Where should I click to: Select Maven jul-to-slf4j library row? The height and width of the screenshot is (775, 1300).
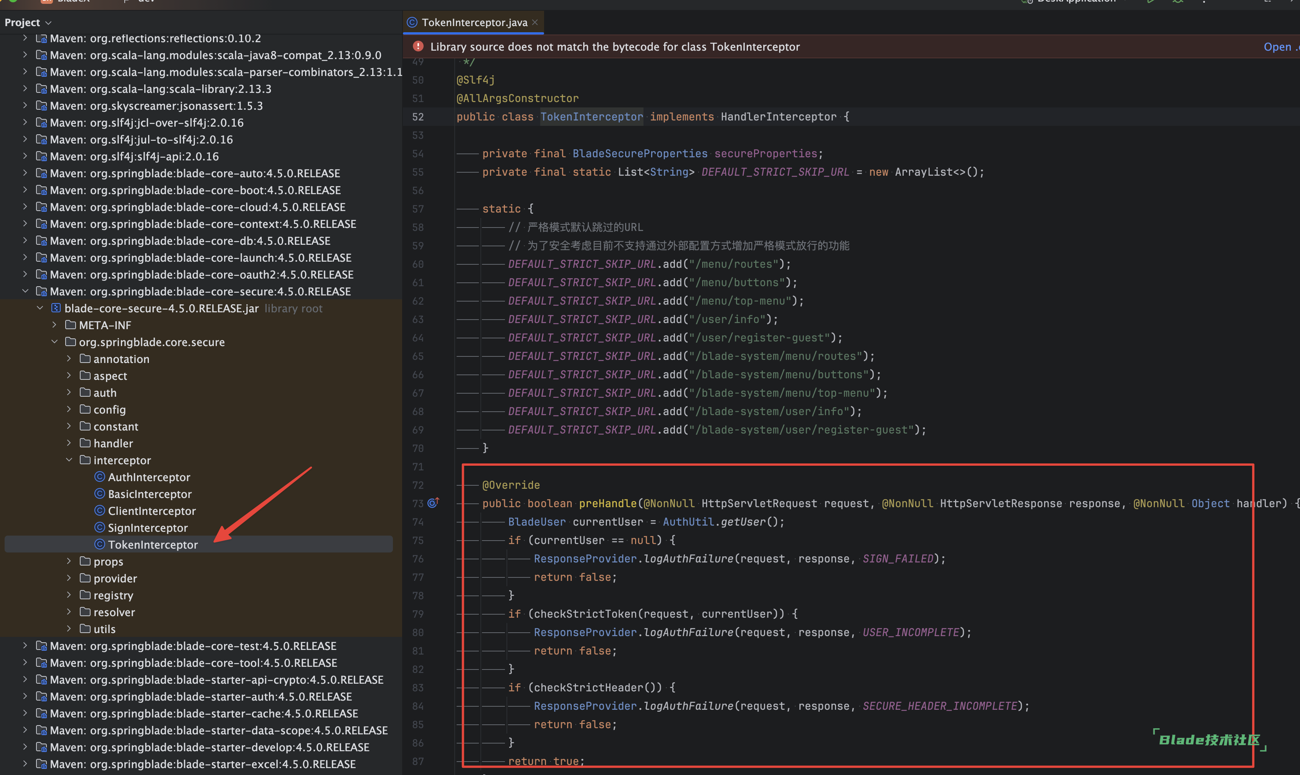point(201,139)
